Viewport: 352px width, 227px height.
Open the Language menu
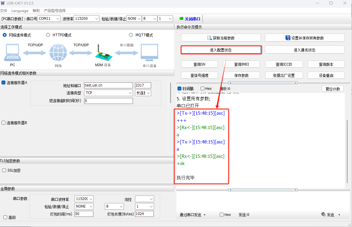click(20, 11)
